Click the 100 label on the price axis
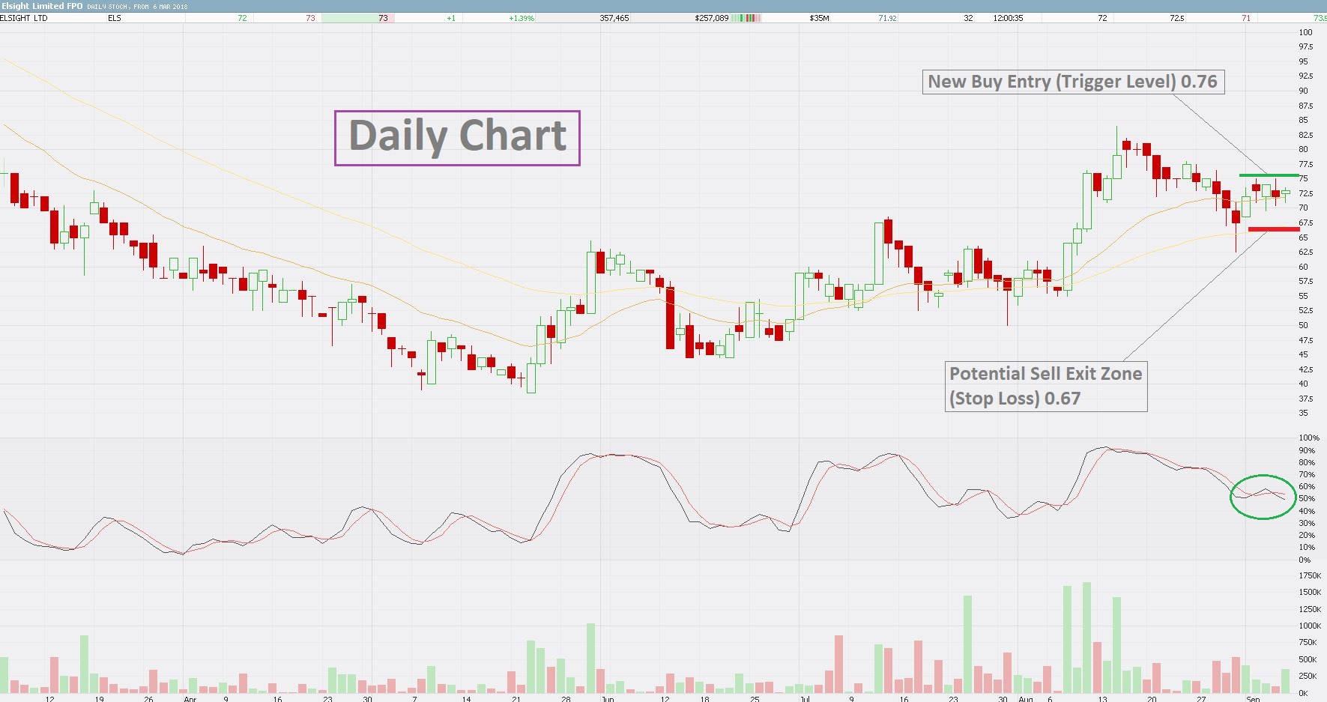 [1306, 32]
